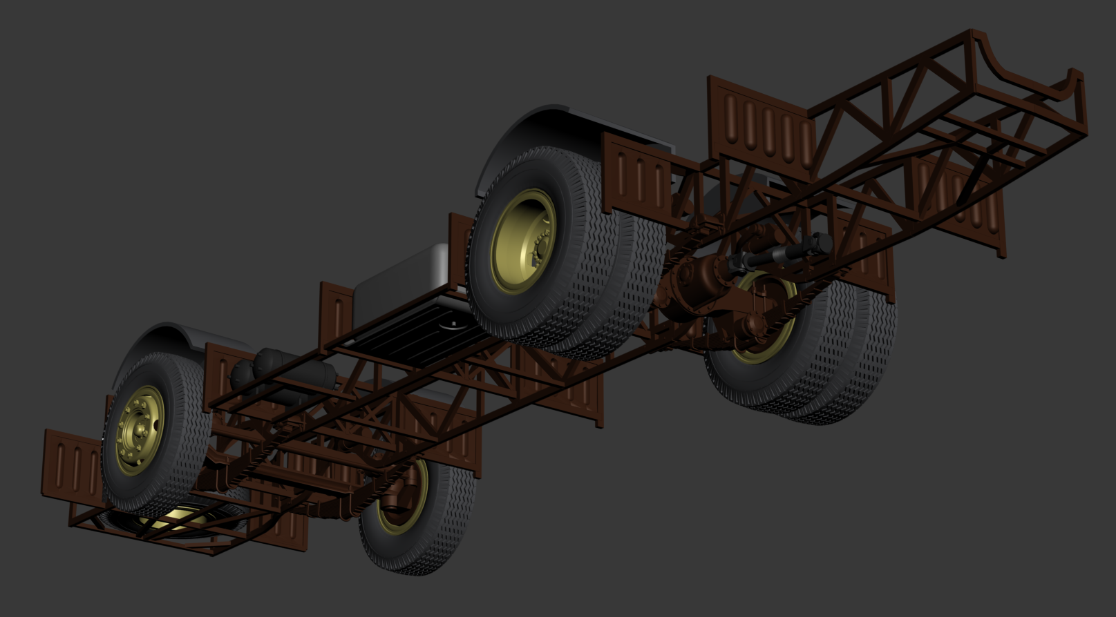Viewport: 1116px width, 617px height.
Task: Select the ribbed panel at the front-left corner
Action: [69, 462]
